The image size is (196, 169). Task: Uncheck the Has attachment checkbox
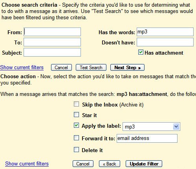point(141,52)
